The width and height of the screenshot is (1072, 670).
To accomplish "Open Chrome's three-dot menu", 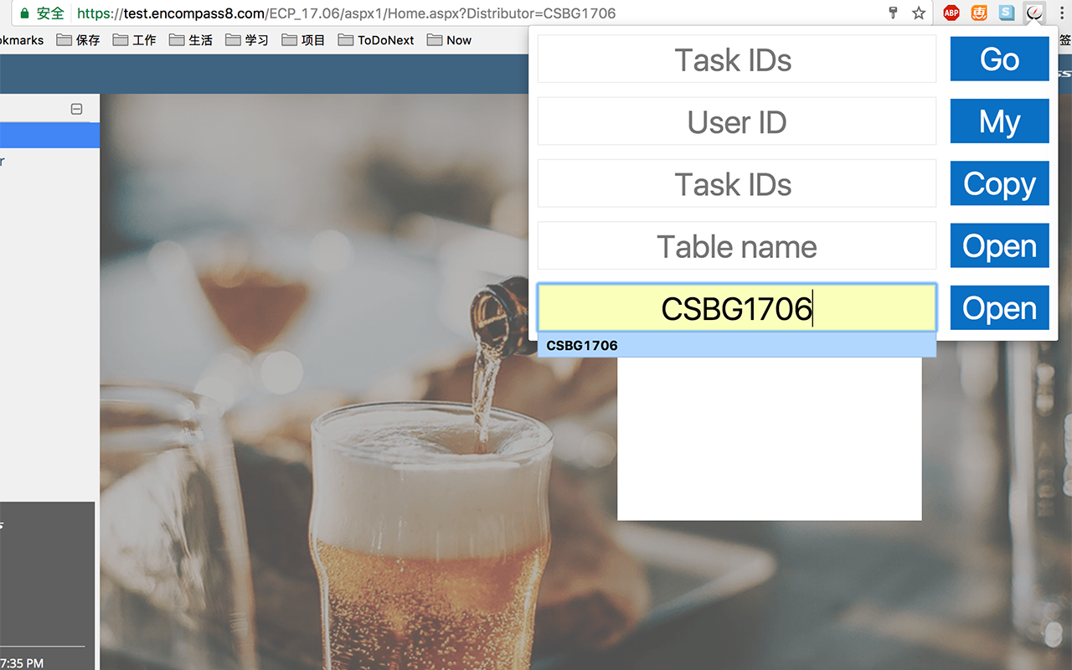I will point(1060,13).
